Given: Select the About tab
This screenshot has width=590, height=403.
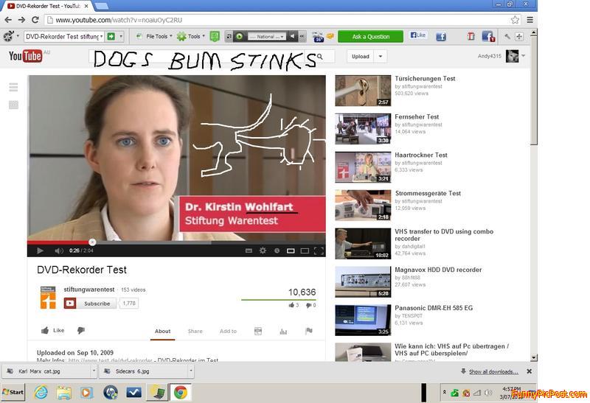Looking at the screenshot, I should [x=162, y=332].
